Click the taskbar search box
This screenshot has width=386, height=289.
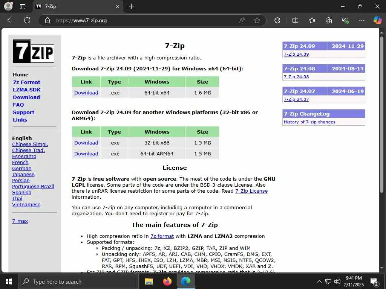coord(78,281)
